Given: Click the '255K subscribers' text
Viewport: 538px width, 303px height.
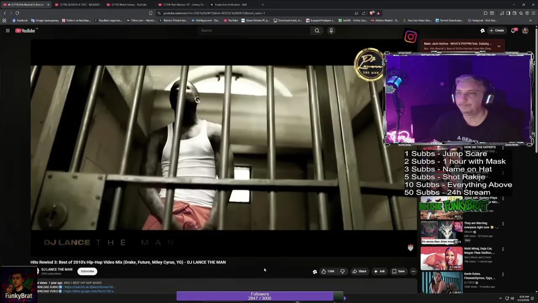Looking at the screenshot, I should [51, 274].
